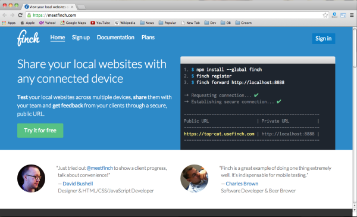This screenshot has width=357, height=217.
Task: Click the browser Forward arrow
Action: pyautogui.click(x=12, y=15)
